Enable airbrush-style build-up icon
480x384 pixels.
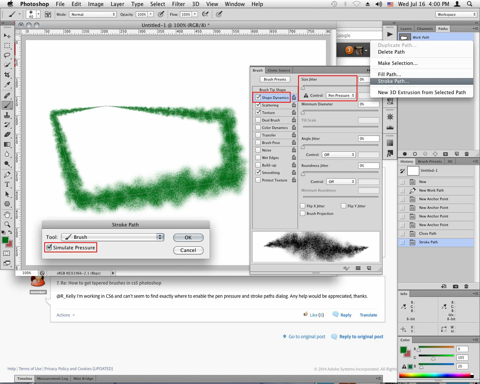(x=205, y=14)
